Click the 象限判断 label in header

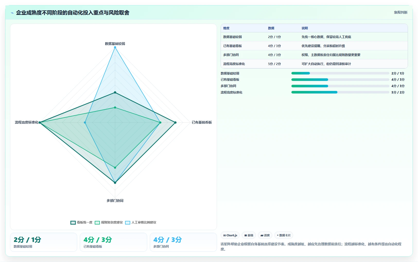(400, 12)
